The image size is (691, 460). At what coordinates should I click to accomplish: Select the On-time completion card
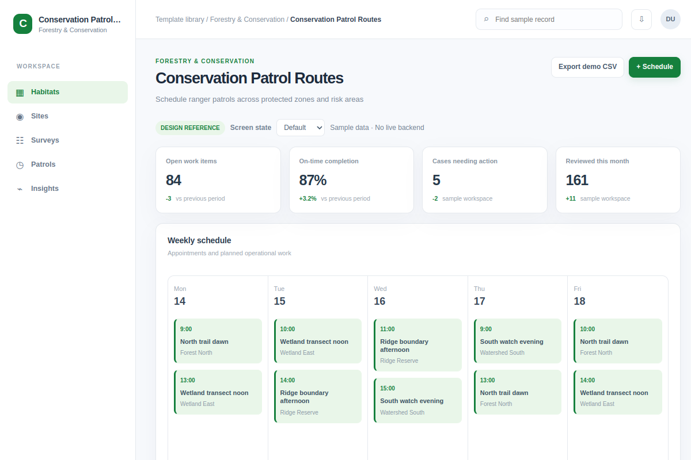pyautogui.click(x=351, y=180)
